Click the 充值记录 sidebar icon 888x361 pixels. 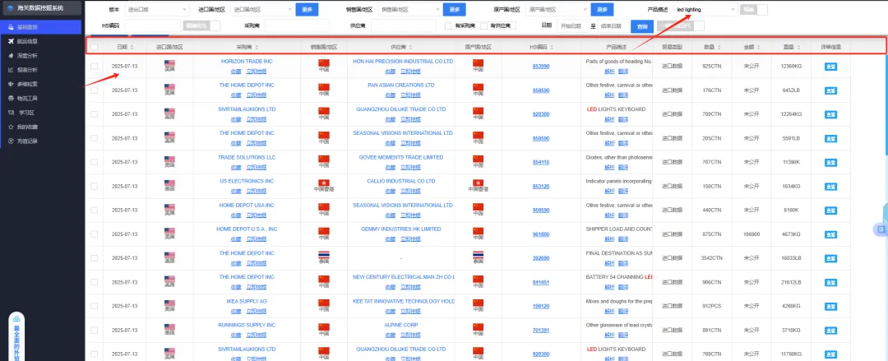click(x=12, y=141)
